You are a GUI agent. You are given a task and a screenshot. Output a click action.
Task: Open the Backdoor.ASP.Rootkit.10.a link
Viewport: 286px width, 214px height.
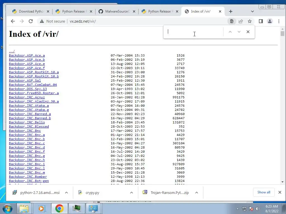pyautogui.click(x=34, y=72)
